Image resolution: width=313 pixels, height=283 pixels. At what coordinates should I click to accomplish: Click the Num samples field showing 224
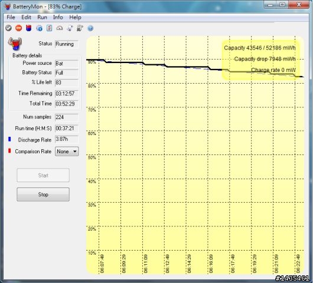coord(67,117)
